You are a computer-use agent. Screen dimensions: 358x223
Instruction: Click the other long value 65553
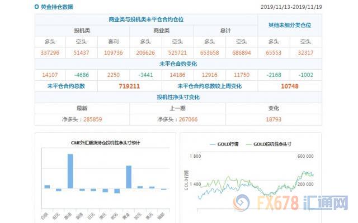(x=274, y=53)
